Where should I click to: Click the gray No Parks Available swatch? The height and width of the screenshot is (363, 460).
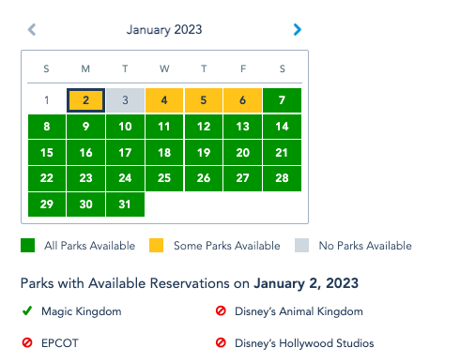(x=301, y=245)
